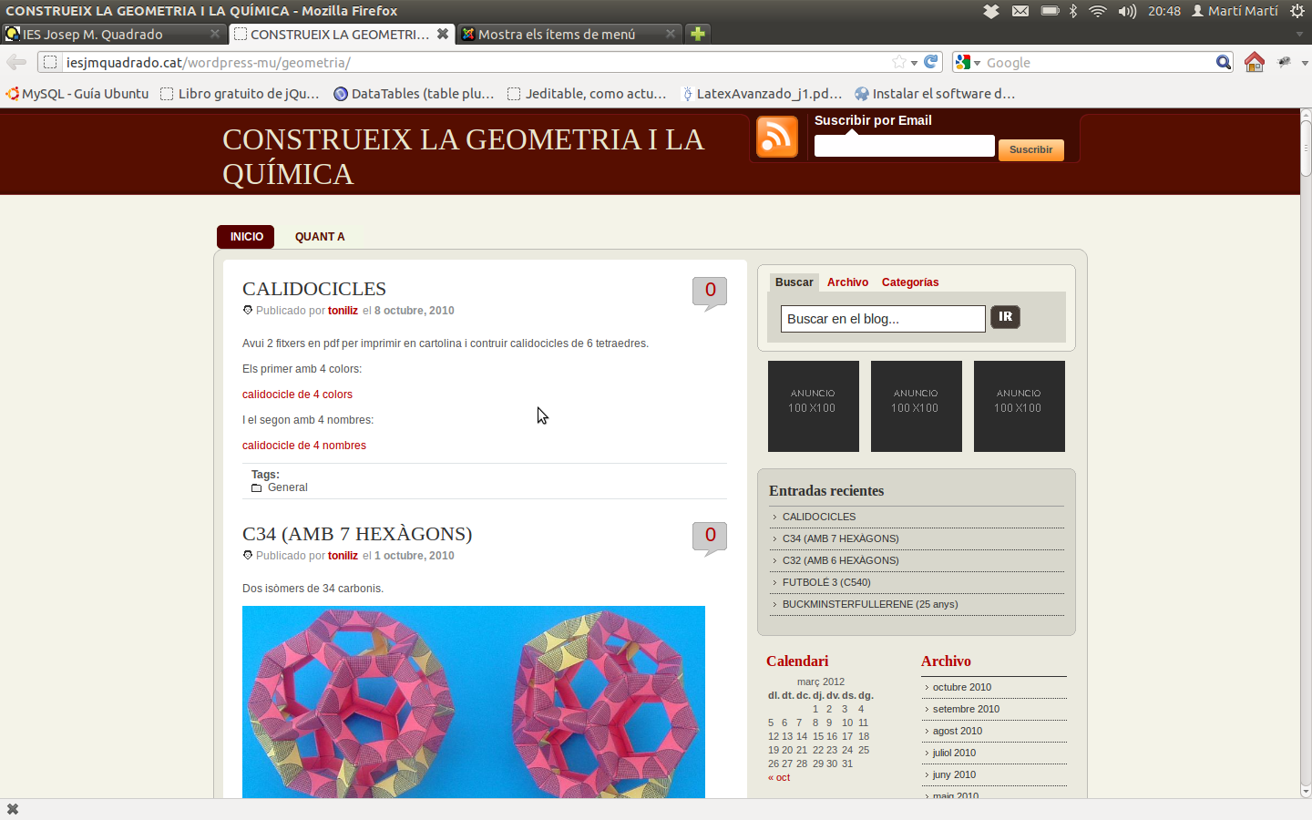Select the Archivo tab in sidebar
The height and width of the screenshot is (820, 1312).
(847, 282)
